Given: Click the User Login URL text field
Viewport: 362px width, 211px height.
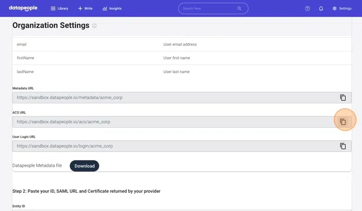Looking at the screenshot, I should [174, 146].
